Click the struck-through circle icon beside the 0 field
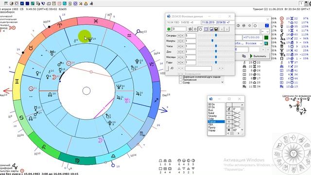The width and height of the screenshot is (311, 175). tap(190, 29)
